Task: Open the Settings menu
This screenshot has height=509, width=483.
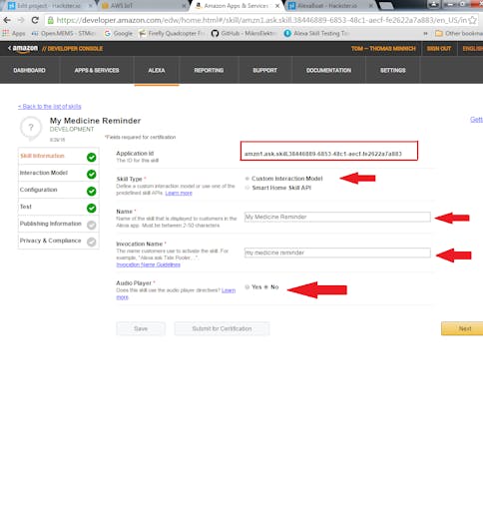Action: pos(393,70)
